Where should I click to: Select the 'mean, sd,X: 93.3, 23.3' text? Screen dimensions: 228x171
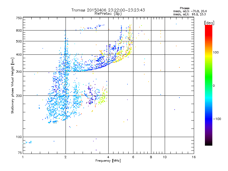tap(190, 14)
